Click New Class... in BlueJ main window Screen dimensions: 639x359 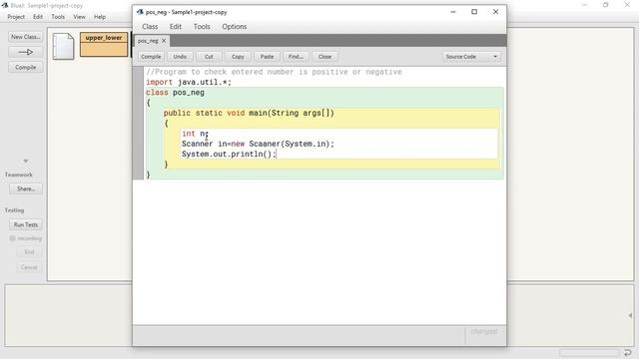click(x=25, y=37)
